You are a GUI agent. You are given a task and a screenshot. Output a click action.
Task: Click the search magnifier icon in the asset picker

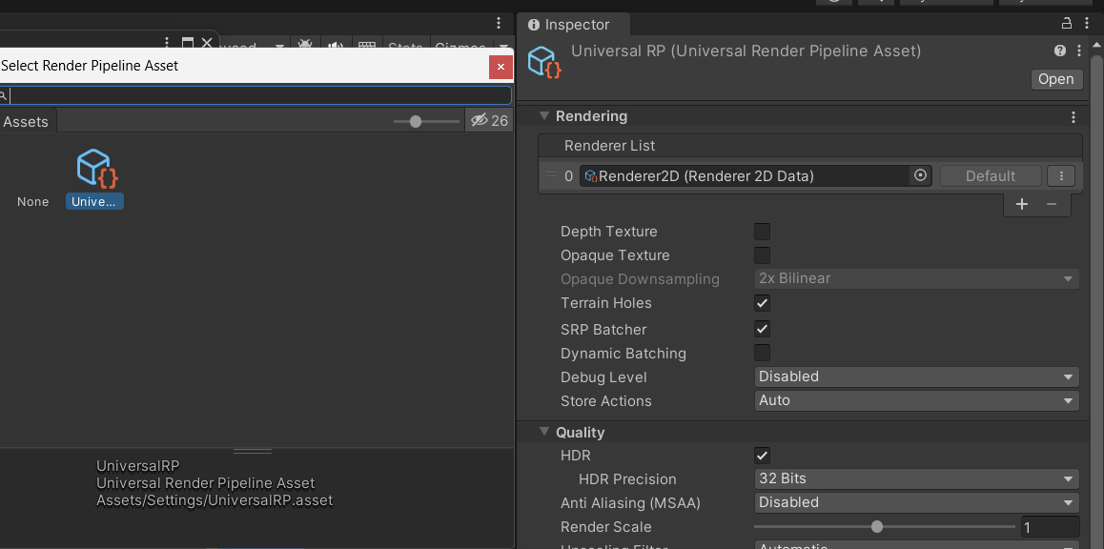pos(3,95)
